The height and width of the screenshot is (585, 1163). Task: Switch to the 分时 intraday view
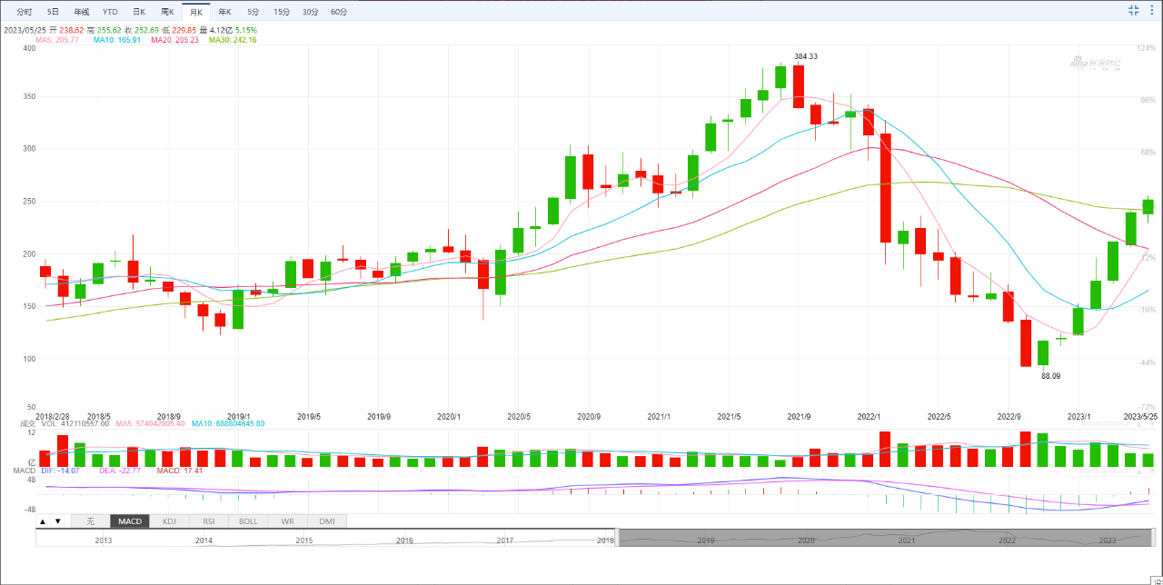(25, 12)
